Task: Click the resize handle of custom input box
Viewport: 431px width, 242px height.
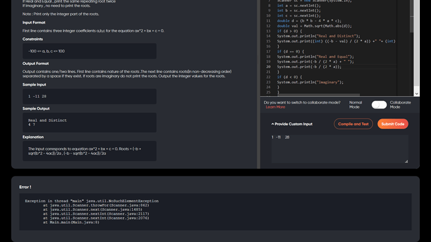Action: pos(406,162)
